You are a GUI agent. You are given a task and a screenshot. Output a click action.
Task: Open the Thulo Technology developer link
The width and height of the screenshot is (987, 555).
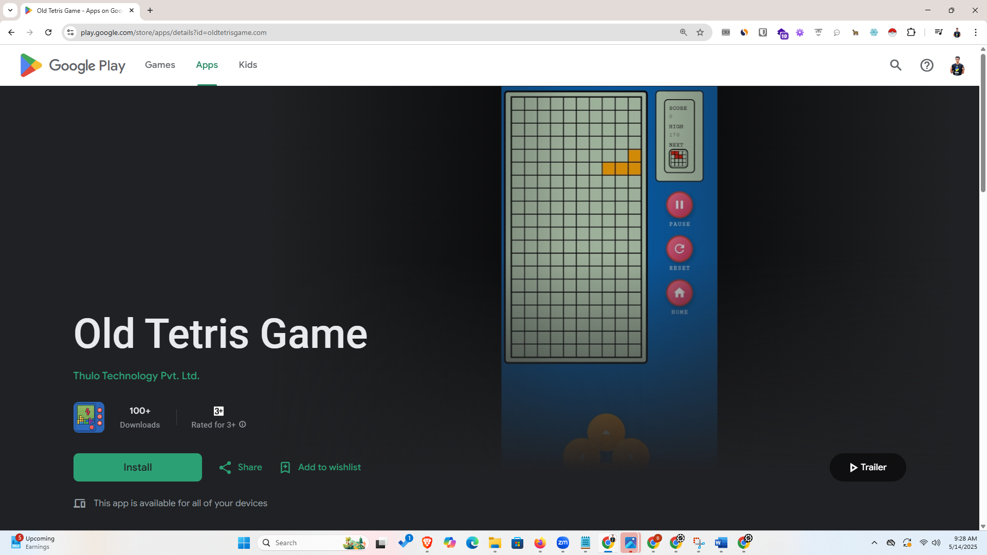[x=136, y=376]
